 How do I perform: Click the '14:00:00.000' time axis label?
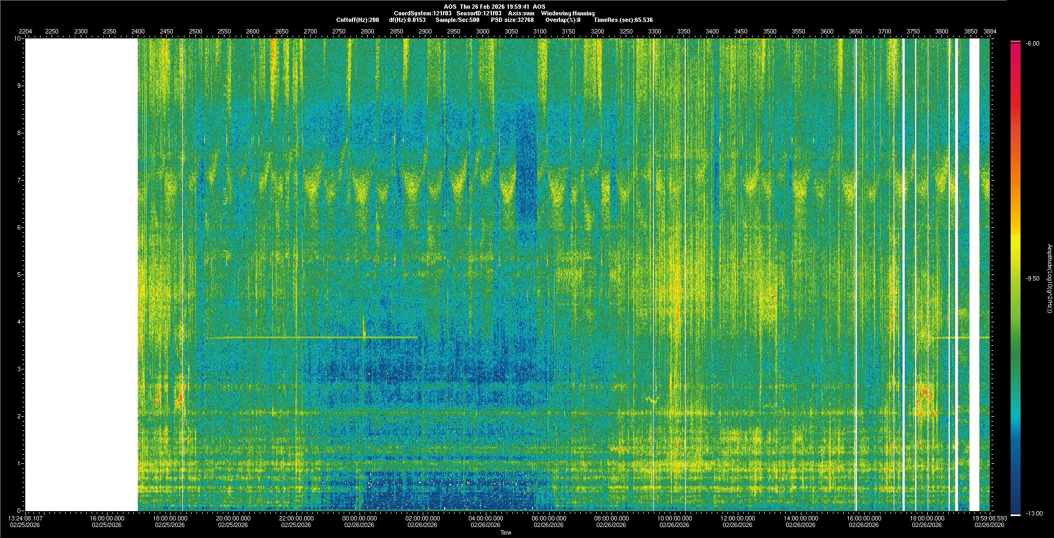(801, 518)
